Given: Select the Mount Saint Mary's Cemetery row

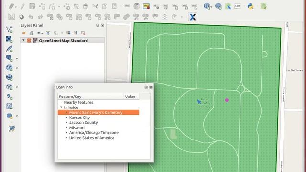Looking at the screenshot, I should pyautogui.click(x=98, y=112).
